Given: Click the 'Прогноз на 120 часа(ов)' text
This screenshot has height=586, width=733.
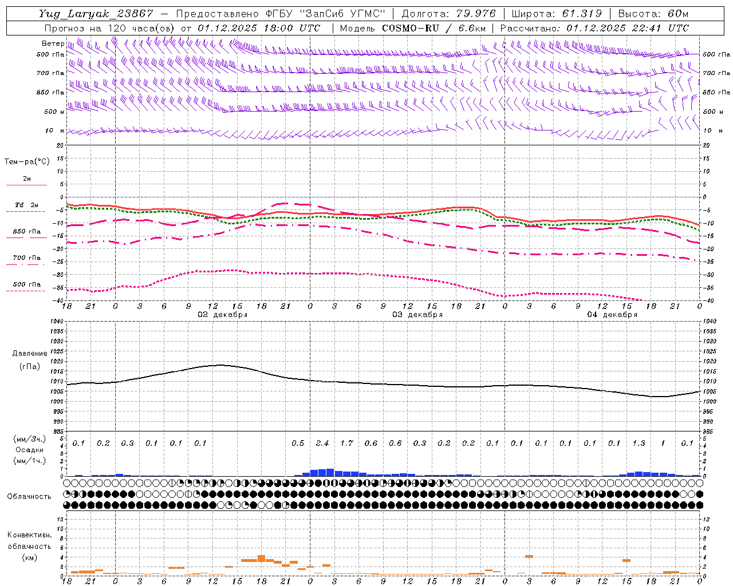Looking at the screenshot, I should tap(109, 28).
